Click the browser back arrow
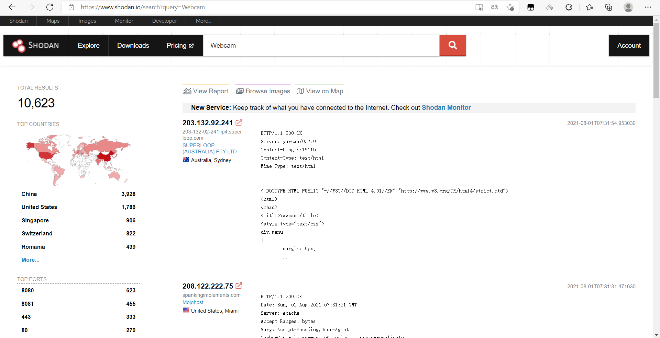The image size is (660, 338). click(12, 7)
